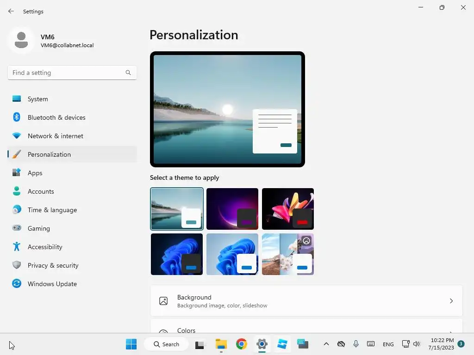Open Task View from the taskbar
This screenshot has width=474, height=355.
pyautogui.click(x=200, y=344)
